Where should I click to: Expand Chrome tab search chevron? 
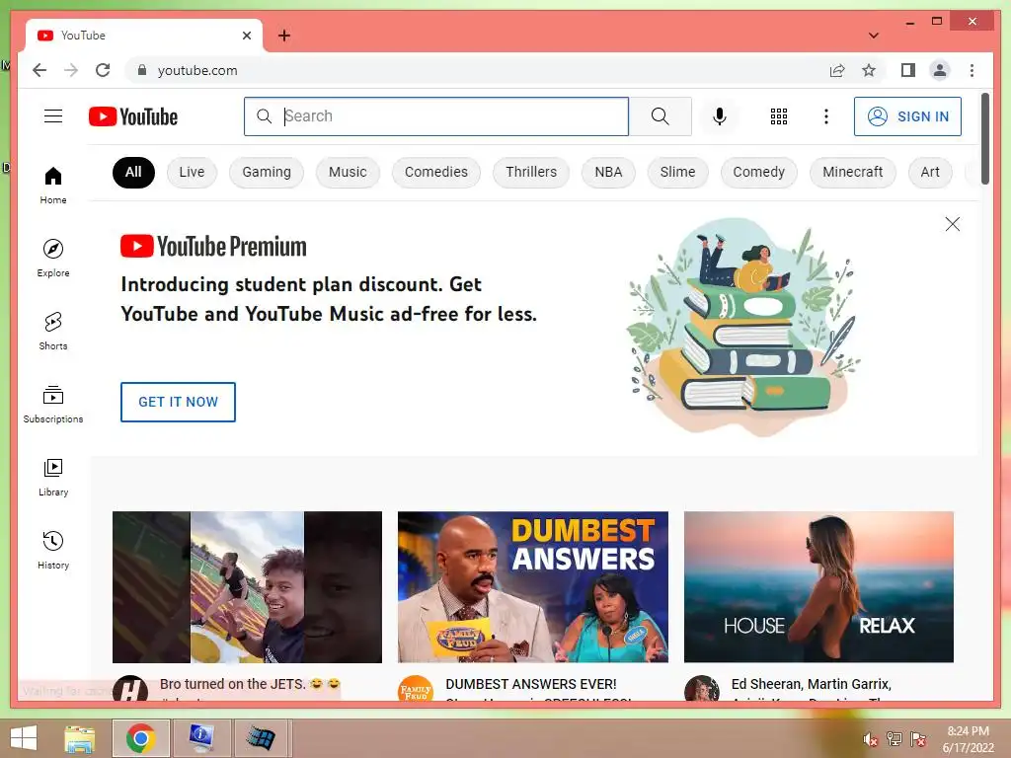click(874, 36)
